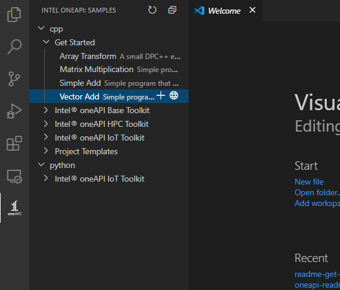Click the VS Code logo on Welcome tab

(199, 10)
